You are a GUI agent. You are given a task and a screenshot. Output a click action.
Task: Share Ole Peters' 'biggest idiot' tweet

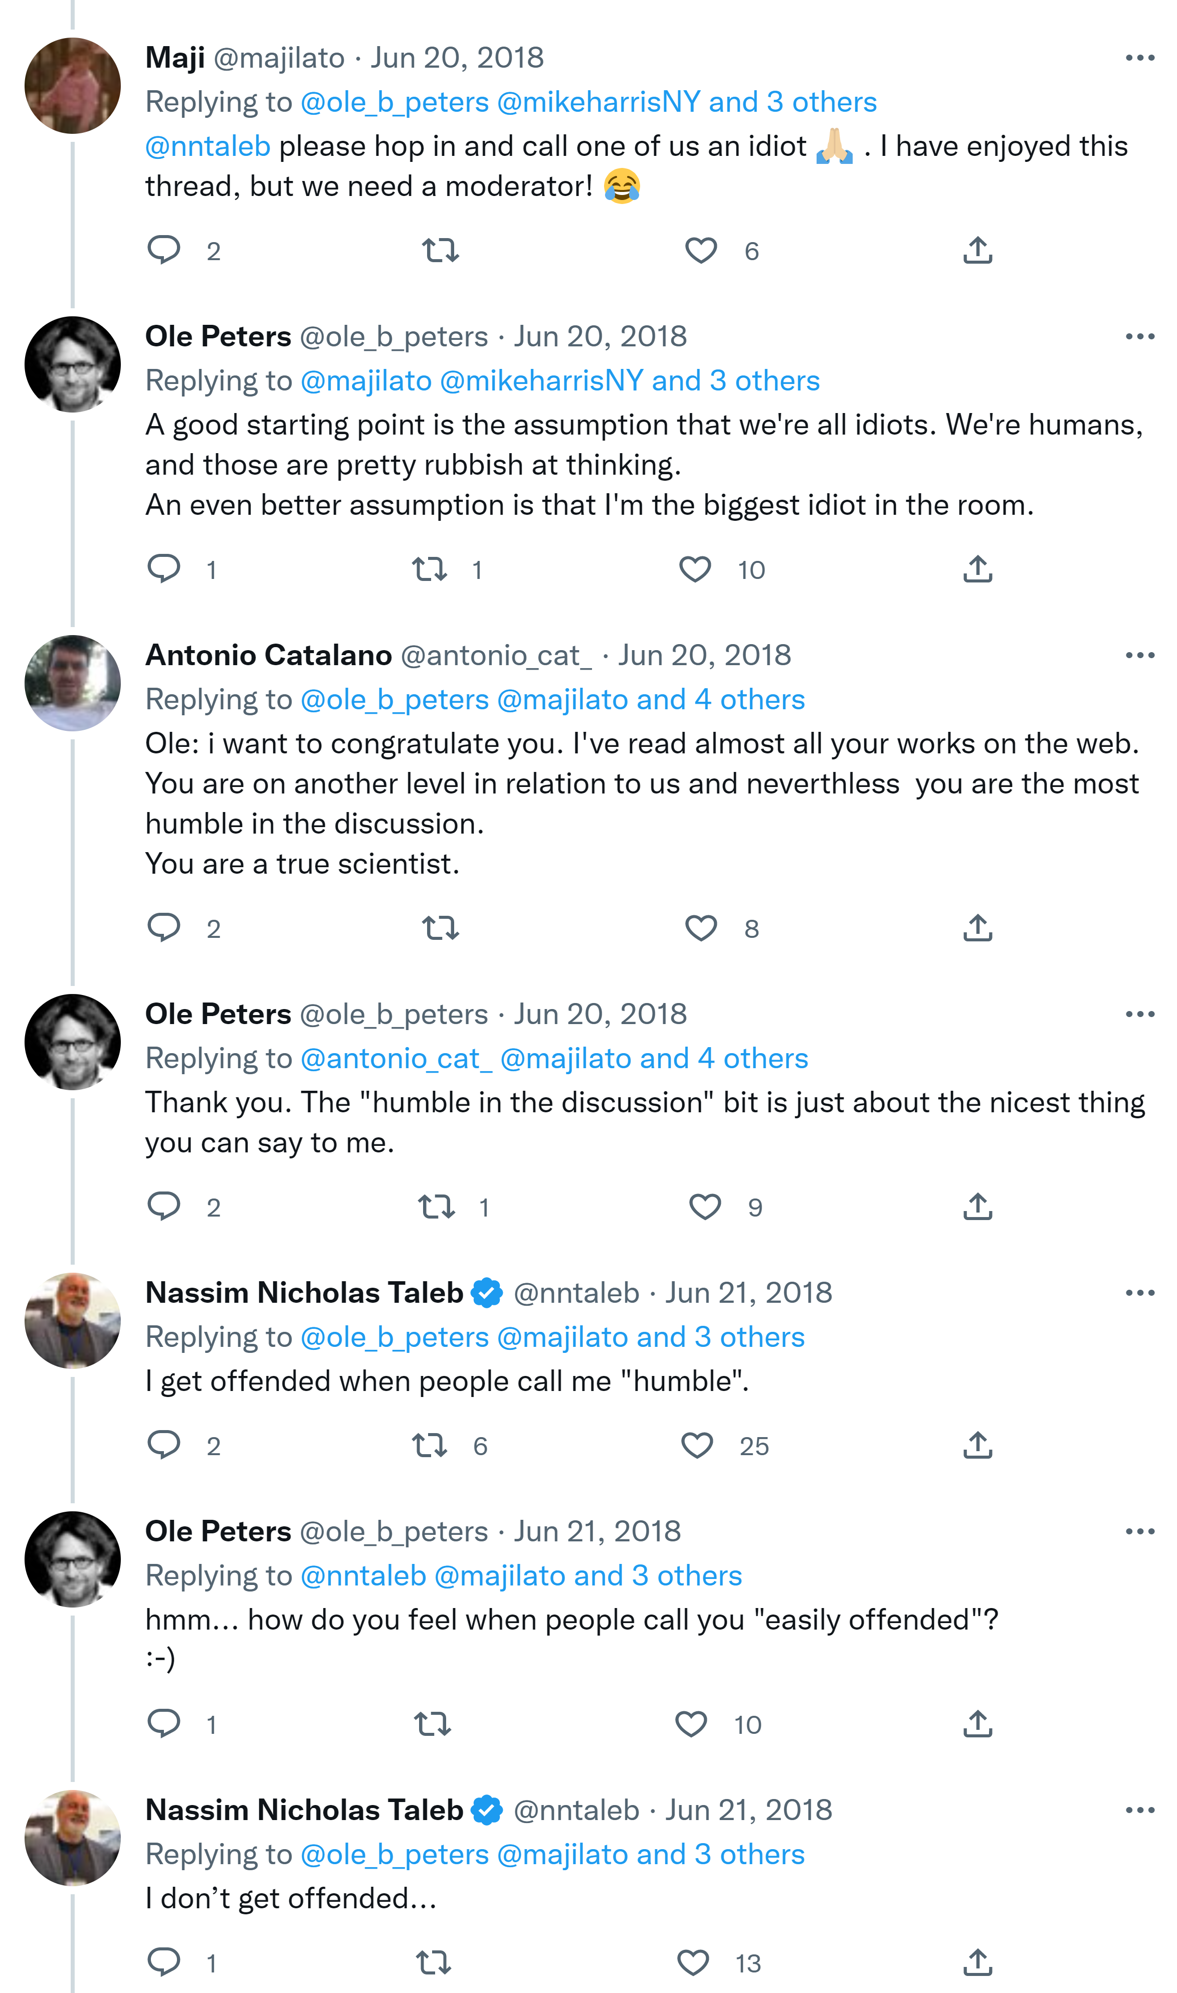click(x=977, y=568)
